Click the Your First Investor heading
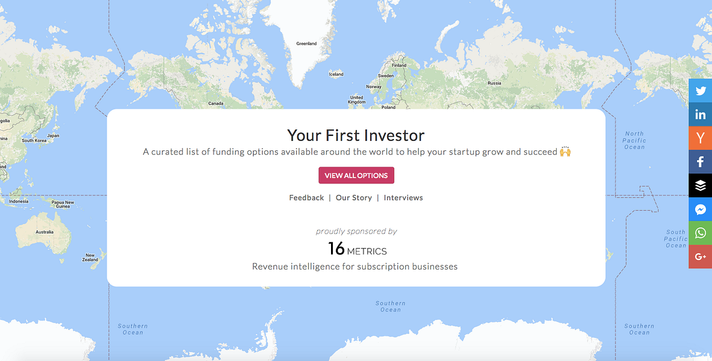 [356, 135]
